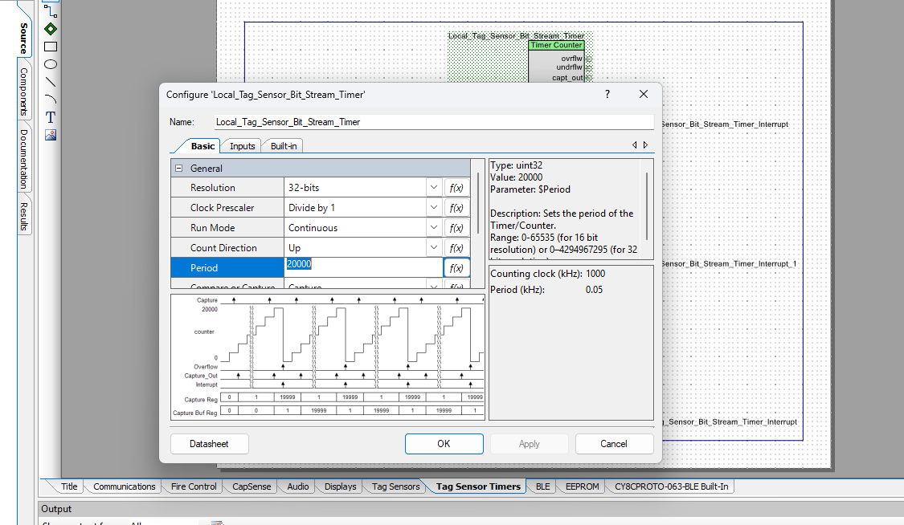Expand the Count Direction dropdown

[434, 248]
